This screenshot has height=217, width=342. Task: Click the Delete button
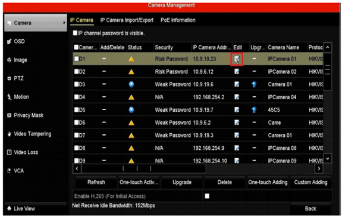tap(225, 183)
